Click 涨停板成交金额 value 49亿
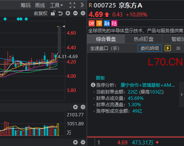Image resolution: width=184 pixels, height=146 pixels. (x=137, y=111)
